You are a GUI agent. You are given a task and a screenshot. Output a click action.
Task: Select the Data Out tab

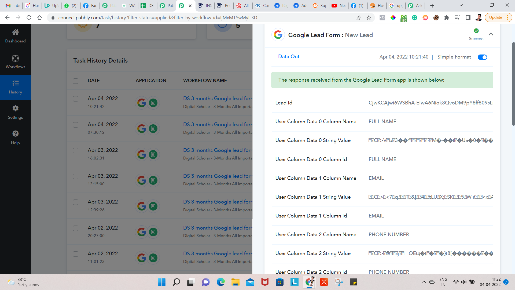tap(289, 57)
